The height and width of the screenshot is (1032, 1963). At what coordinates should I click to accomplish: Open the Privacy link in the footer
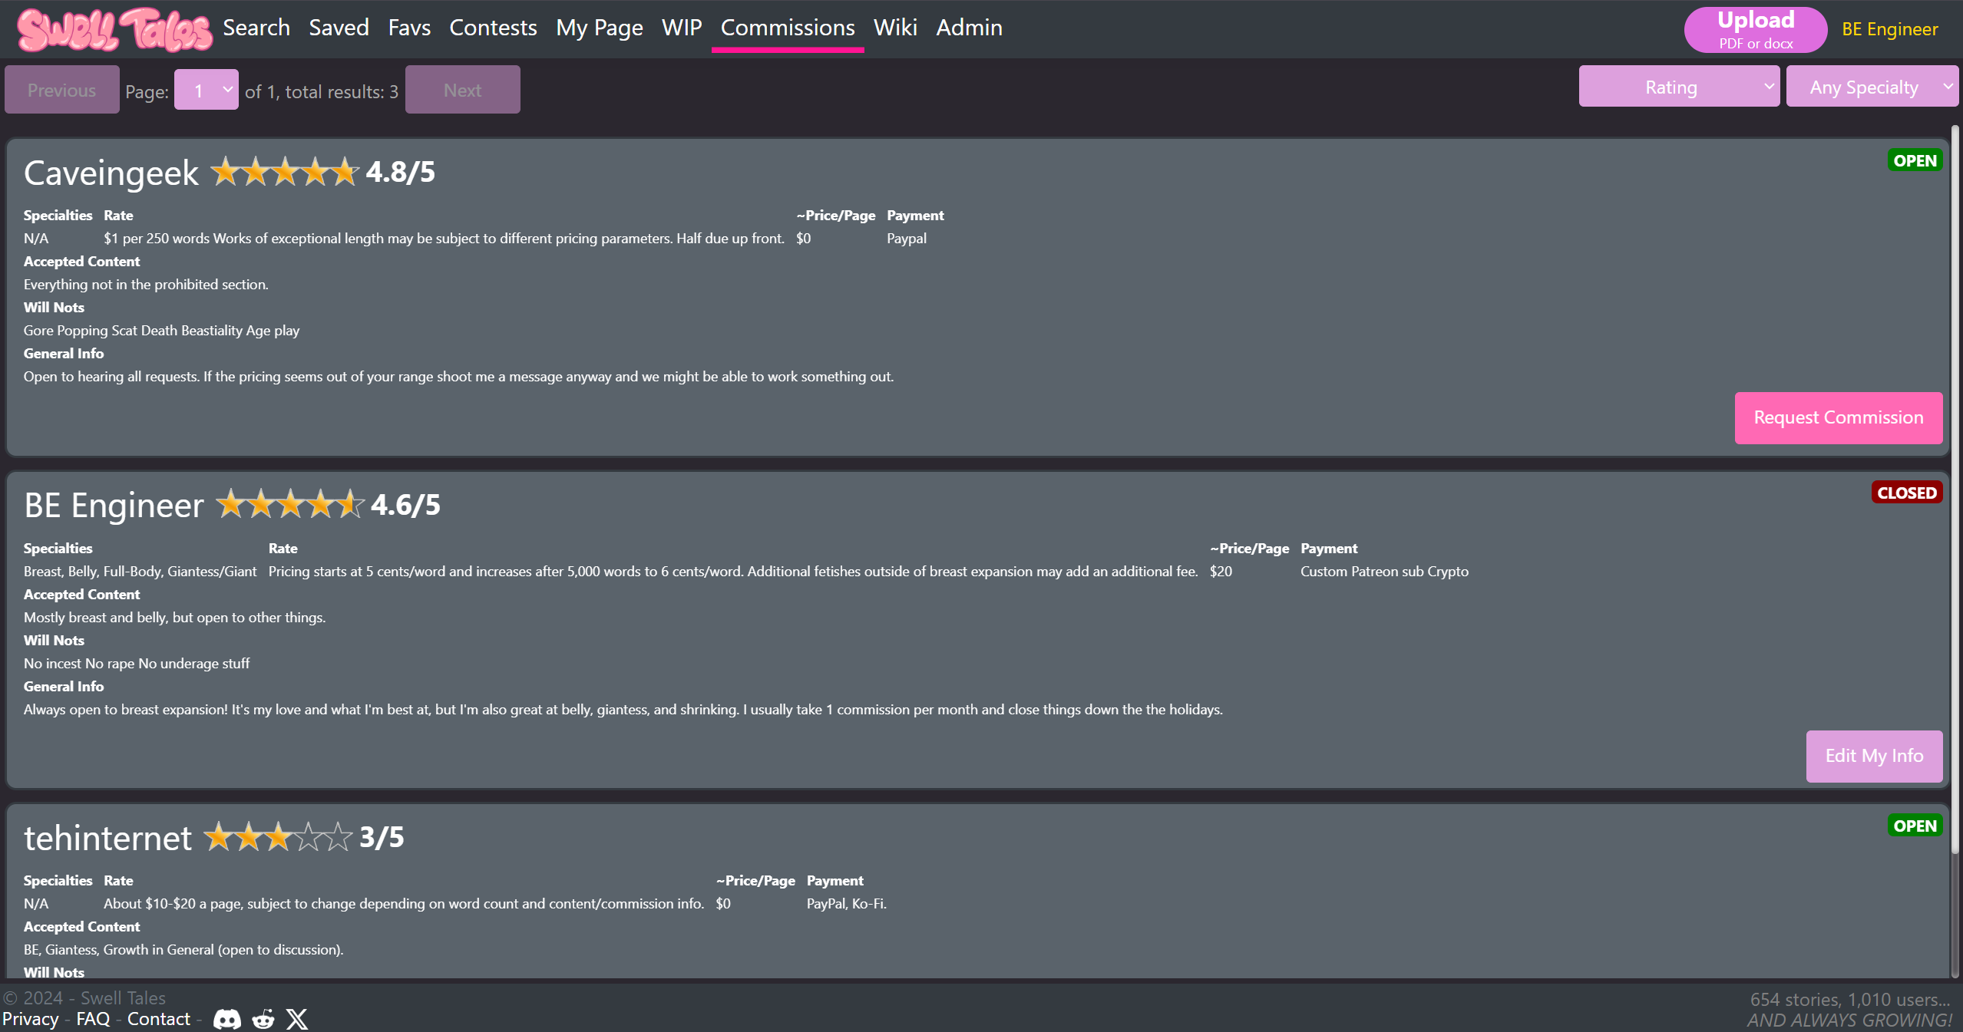click(30, 1019)
